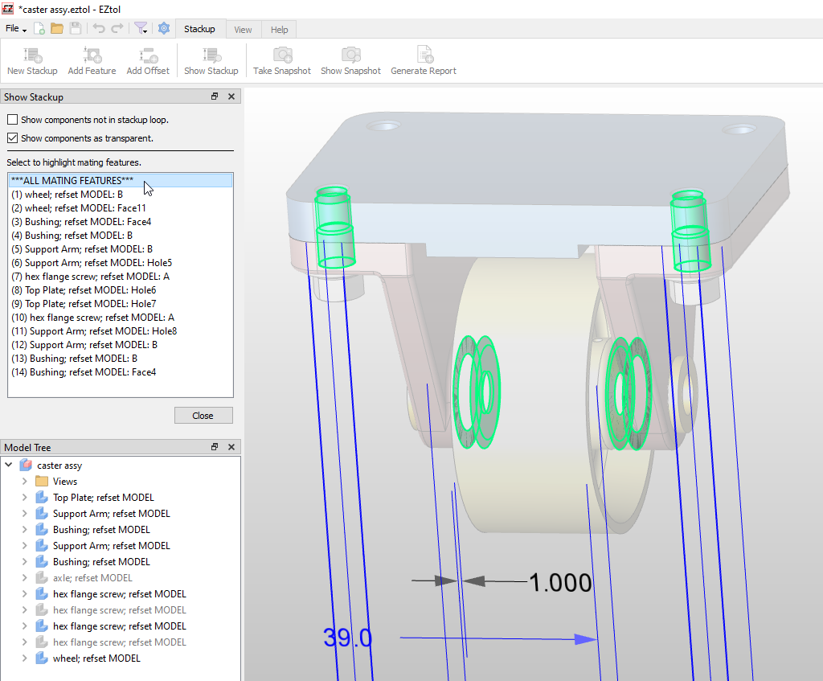Image resolution: width=823 pixels, height=681 pixels.
Task: Switch to the View tab
Action: pos(243,29)
